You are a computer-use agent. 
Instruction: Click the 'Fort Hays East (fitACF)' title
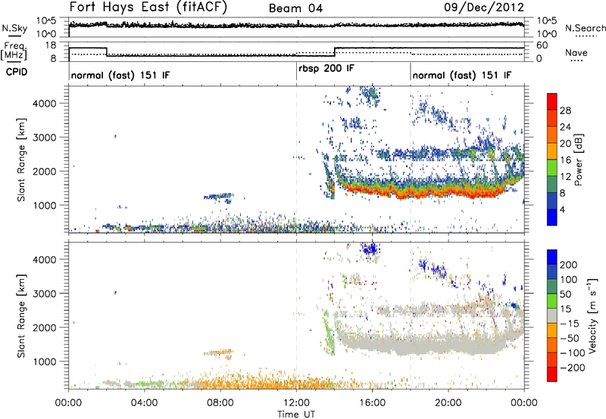[x=148, y=8]
